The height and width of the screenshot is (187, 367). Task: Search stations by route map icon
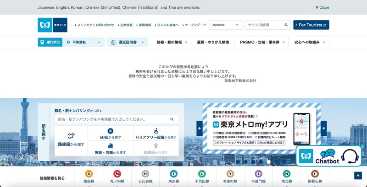tap(71, 136)
